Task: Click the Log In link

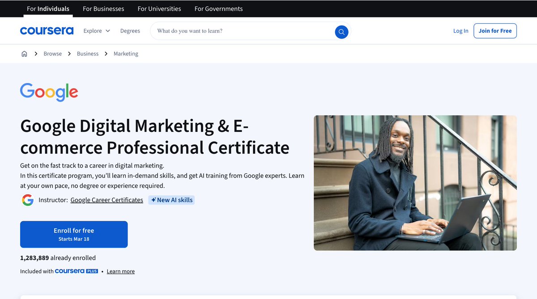Action: 460,31
